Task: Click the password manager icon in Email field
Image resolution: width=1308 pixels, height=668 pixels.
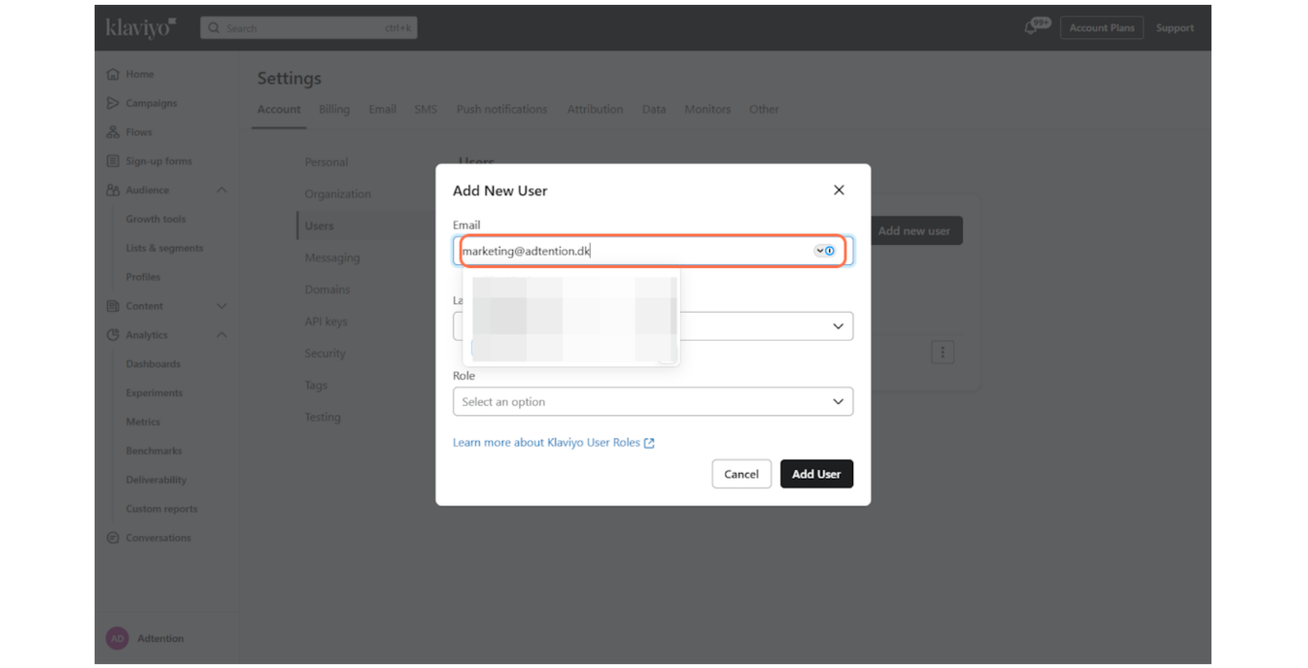Action: point(824,251)
